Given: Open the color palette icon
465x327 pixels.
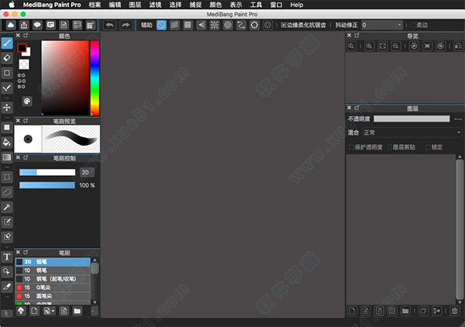Looking at the screenshot, I should tap(27, 102).
